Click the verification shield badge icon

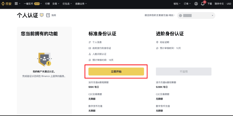[x=42, y=15]
